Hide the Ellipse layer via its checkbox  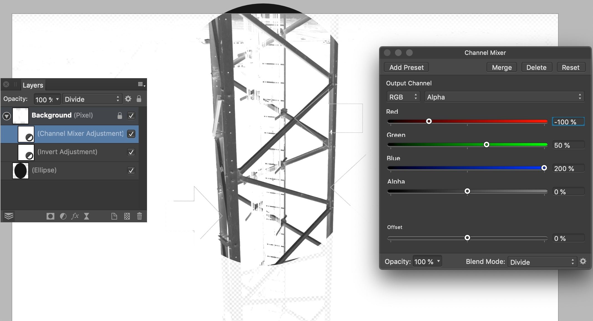tap(131, 170)
